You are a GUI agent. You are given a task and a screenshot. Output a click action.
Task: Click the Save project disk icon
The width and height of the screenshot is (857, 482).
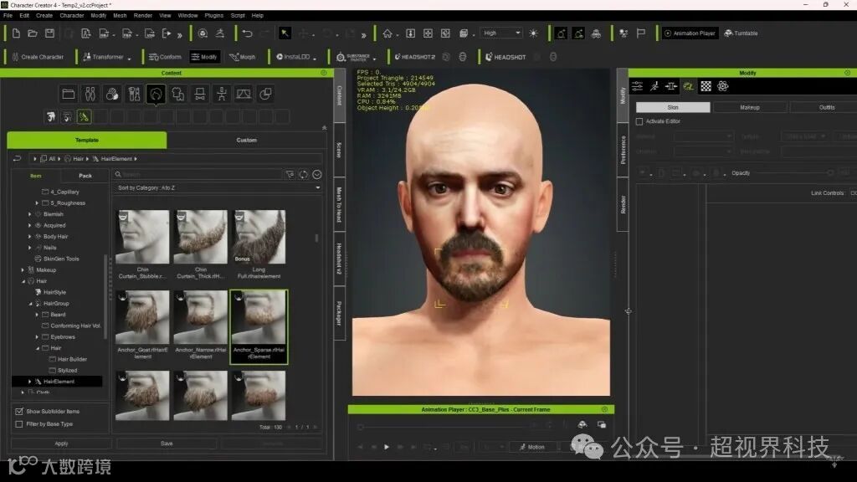coord(49,33)
